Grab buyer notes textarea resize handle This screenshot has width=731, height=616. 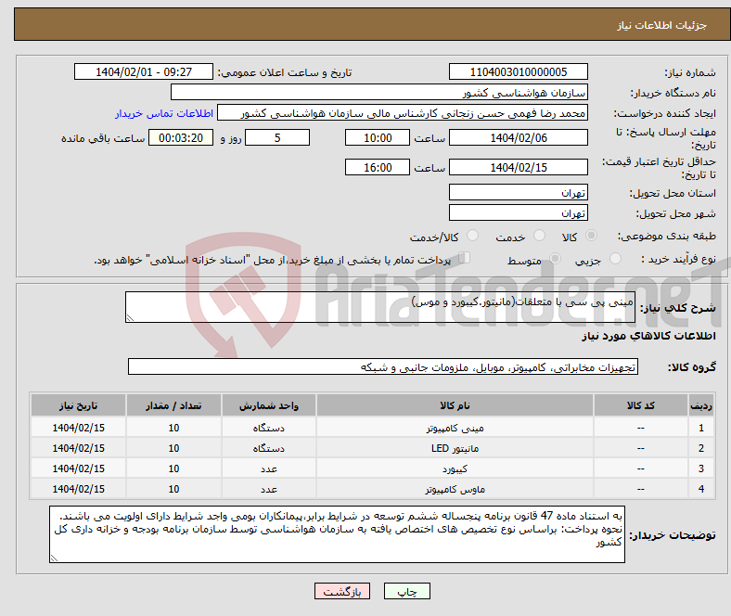point(54,558)
